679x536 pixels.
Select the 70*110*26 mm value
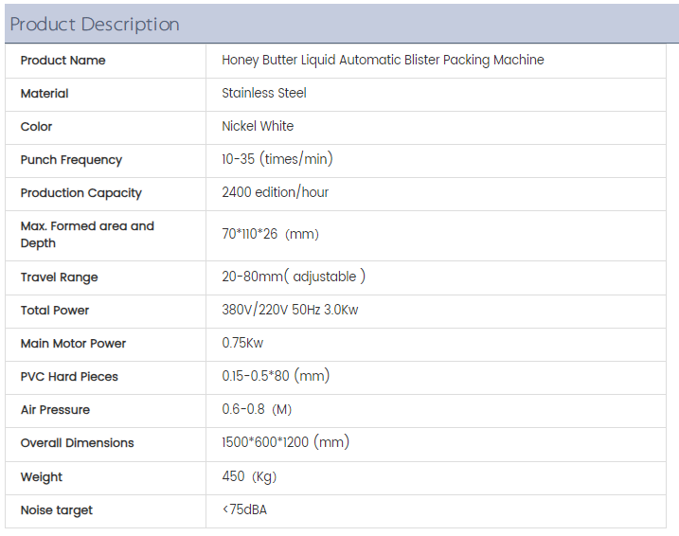click(x=270, y=234)
